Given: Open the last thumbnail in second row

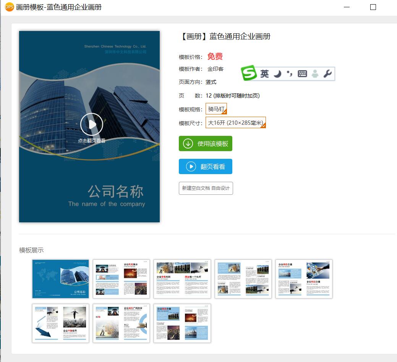Looking at the screenshot, I should pos(182,323).
